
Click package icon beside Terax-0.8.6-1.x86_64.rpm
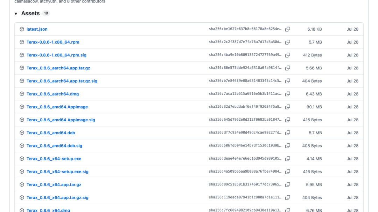(x=22, y=42)
